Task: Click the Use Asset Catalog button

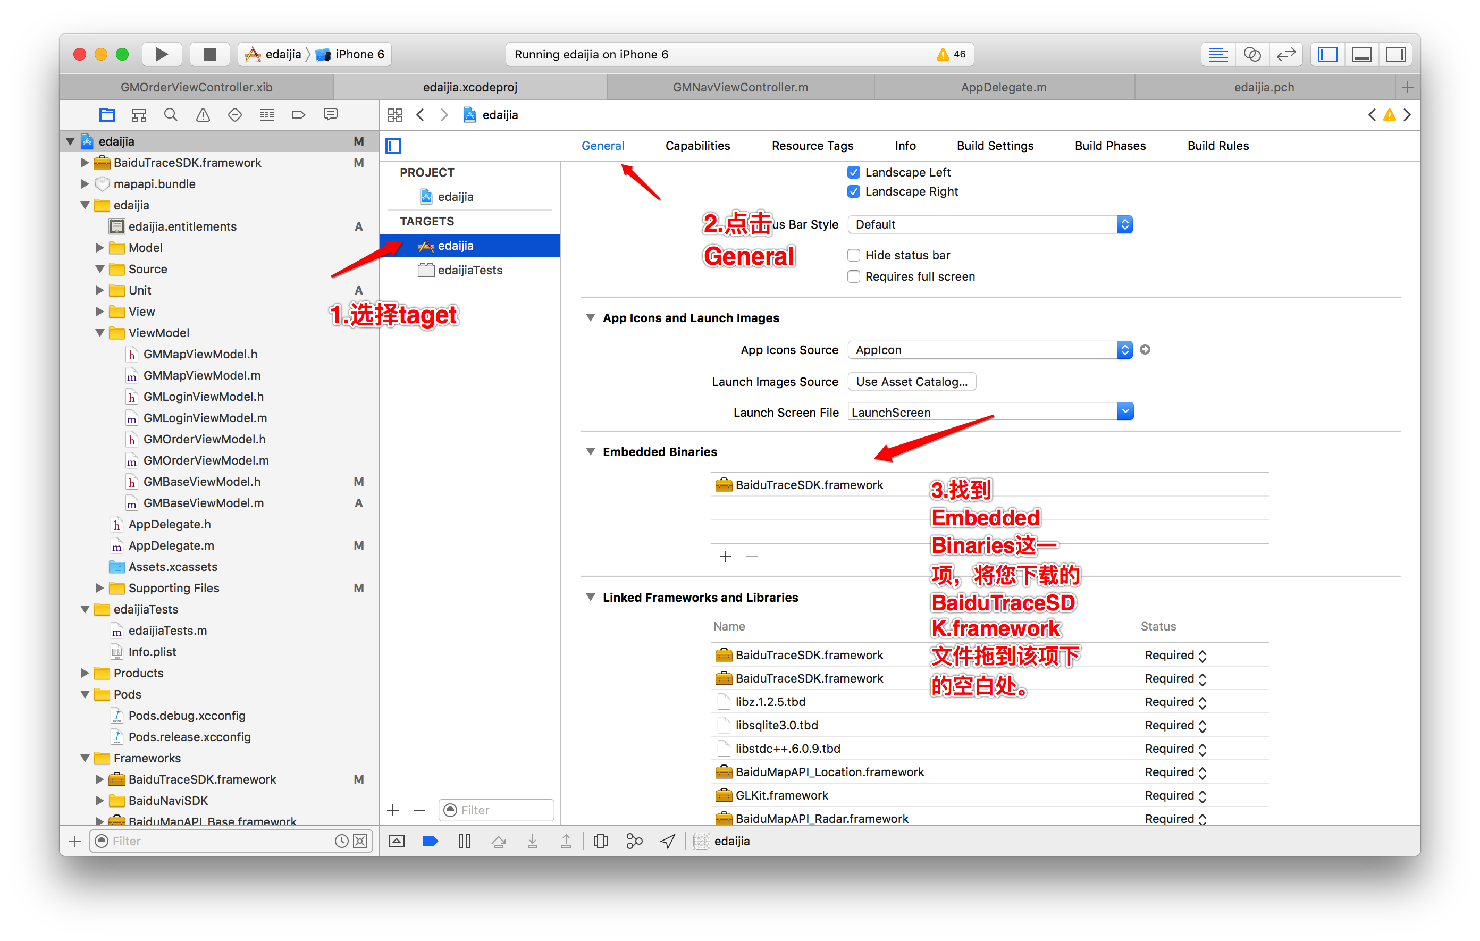Action: click(x=911, y=381)
